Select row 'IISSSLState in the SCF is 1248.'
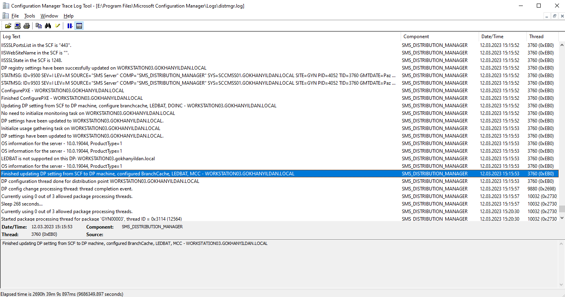Viewport: 565px width, 297px height. [279, 60]
